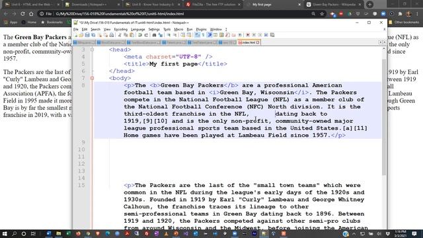Screen dimensions: 423x238
Task: Click the Start Recording macro icon
Action: pos(247,35)
